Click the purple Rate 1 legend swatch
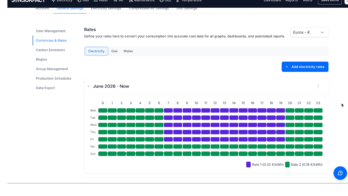Viewport: 348px width, 196px height. click(248, 164)
